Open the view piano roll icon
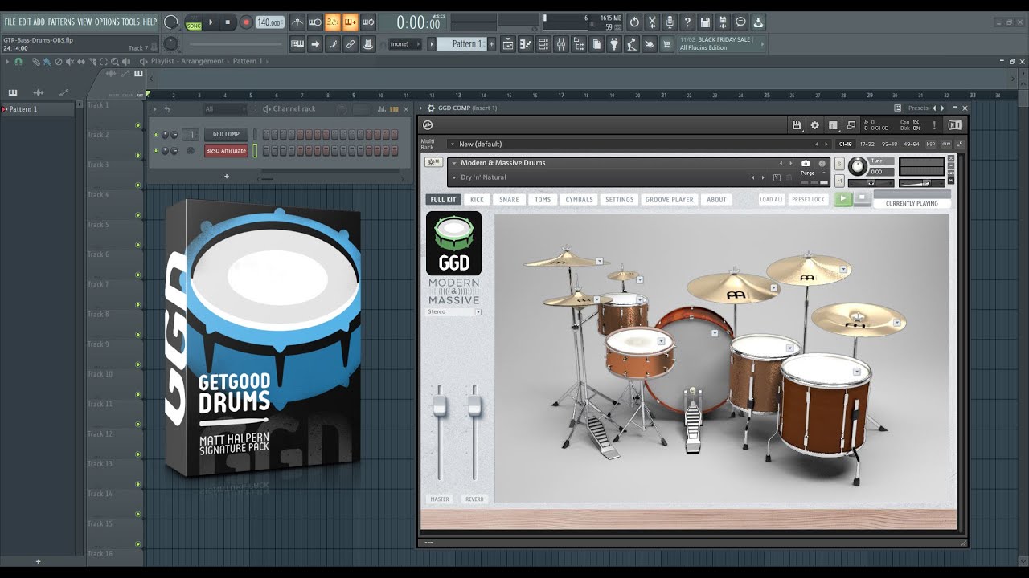The width and height of the screenshot is (1029, 578). pyautogui.click(x=526, y=44)
